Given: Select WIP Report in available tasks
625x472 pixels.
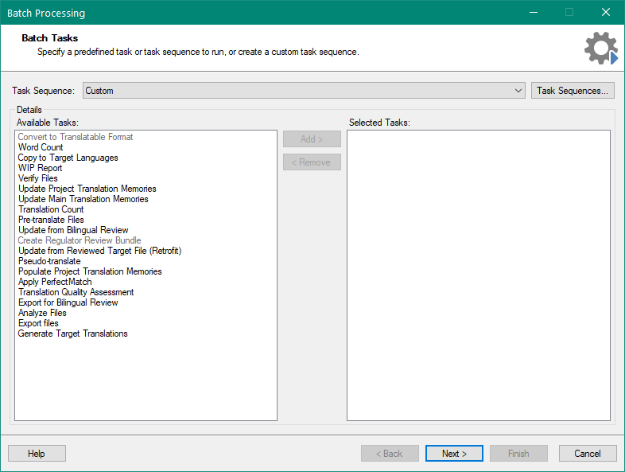Looking at the screenshot, I should 40,168.
